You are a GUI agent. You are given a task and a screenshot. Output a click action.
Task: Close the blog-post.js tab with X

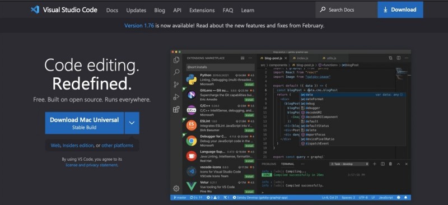(286, 58)
